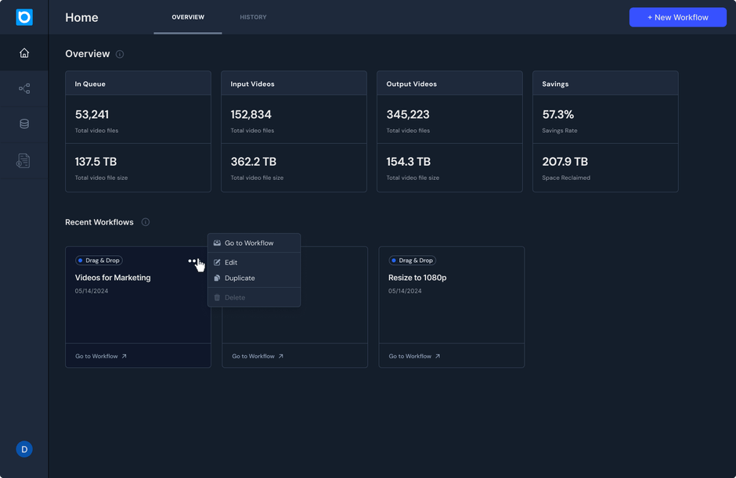The height and width of the screenshot is (478, 736).
Task: Click three-dot menu on Videos for Marketing
Action: pos(193,261)
